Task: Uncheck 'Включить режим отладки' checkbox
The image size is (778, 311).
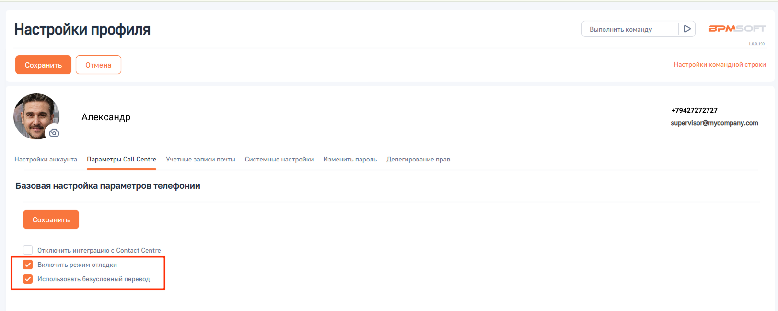Action: pyautogui.click(x=28, y=265)
